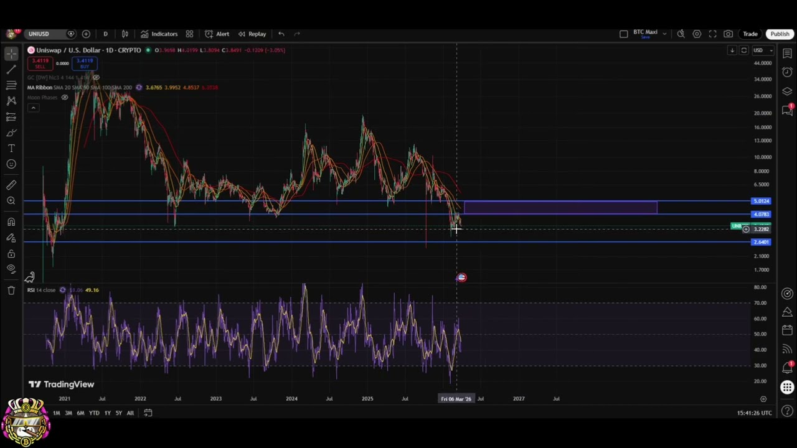Viewport: 797px width, 448px height.
Task: Click the 15:41:26 UTC timezone clock
Action: 754,413
